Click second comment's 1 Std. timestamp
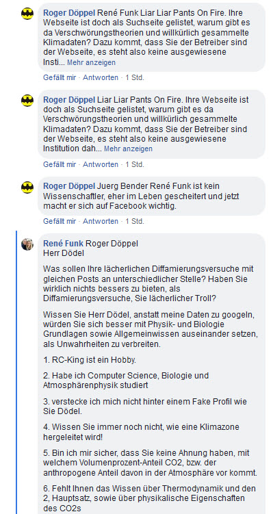273x514 pixels. pyautogui.click(x=134, y=164)
